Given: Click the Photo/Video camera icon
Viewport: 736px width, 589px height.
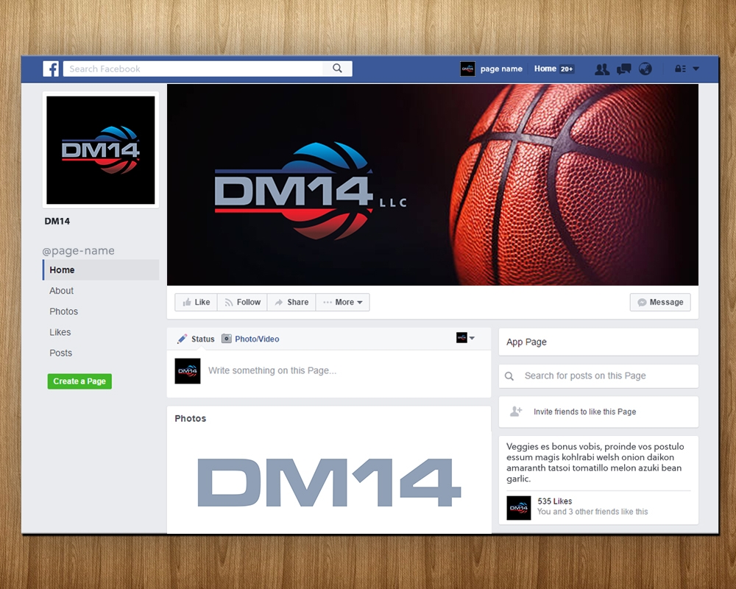Looking at the screenshot, I should coord(225,339).
